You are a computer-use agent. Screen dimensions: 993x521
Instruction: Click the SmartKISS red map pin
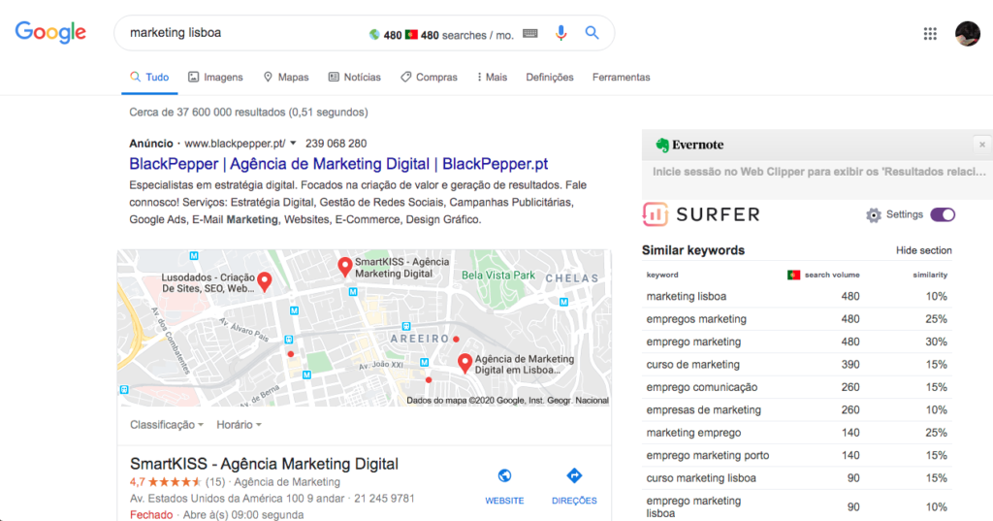(x=343, y=267)
